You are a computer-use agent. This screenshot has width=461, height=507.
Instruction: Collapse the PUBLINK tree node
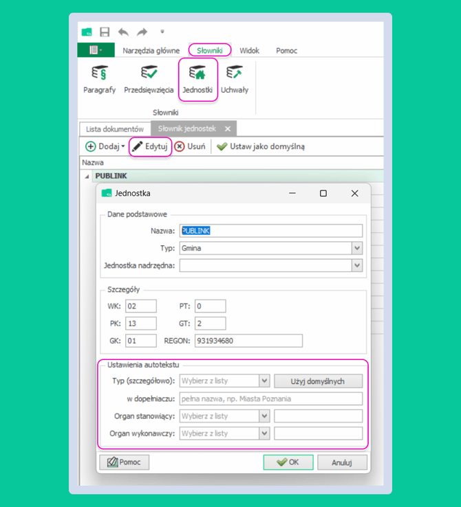coord(87,177)
